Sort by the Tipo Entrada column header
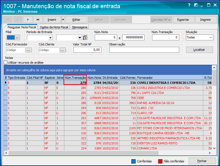 pos(16,78)
